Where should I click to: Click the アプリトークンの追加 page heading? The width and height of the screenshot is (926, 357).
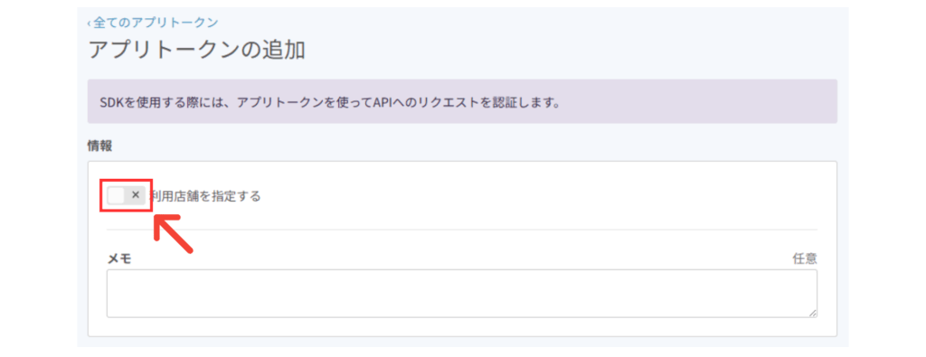196,50
